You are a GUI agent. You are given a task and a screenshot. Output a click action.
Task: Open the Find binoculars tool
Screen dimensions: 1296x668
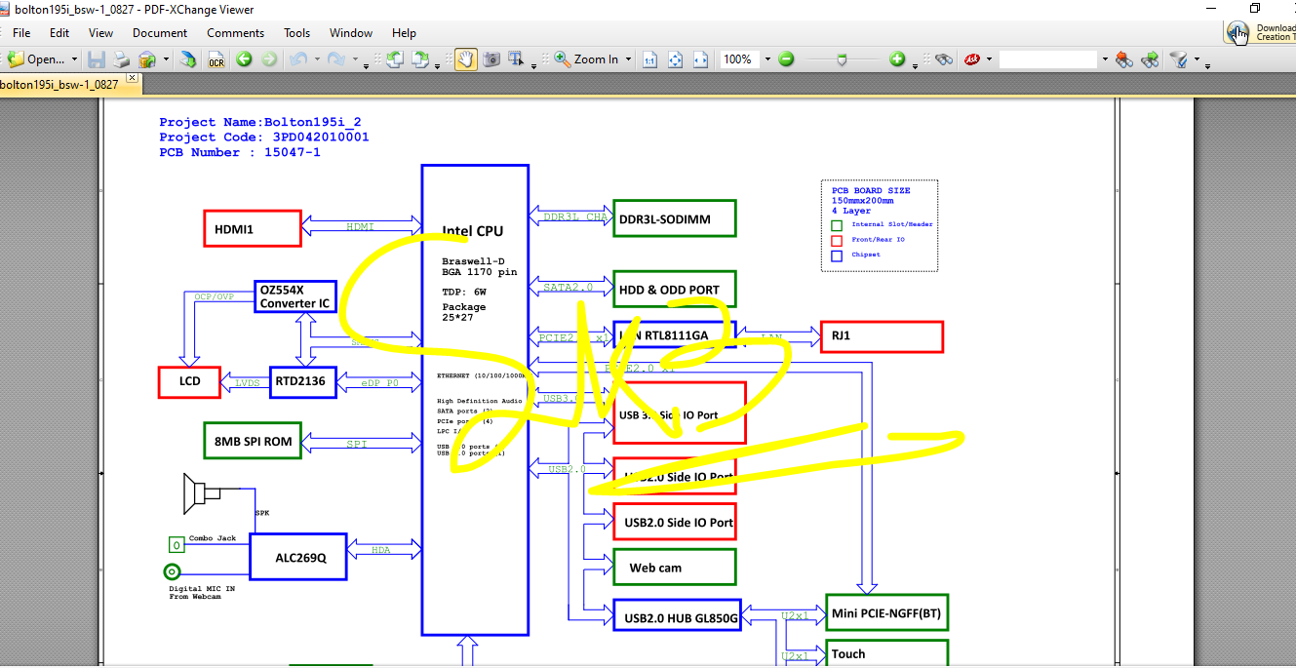click(x=943, y=59)
